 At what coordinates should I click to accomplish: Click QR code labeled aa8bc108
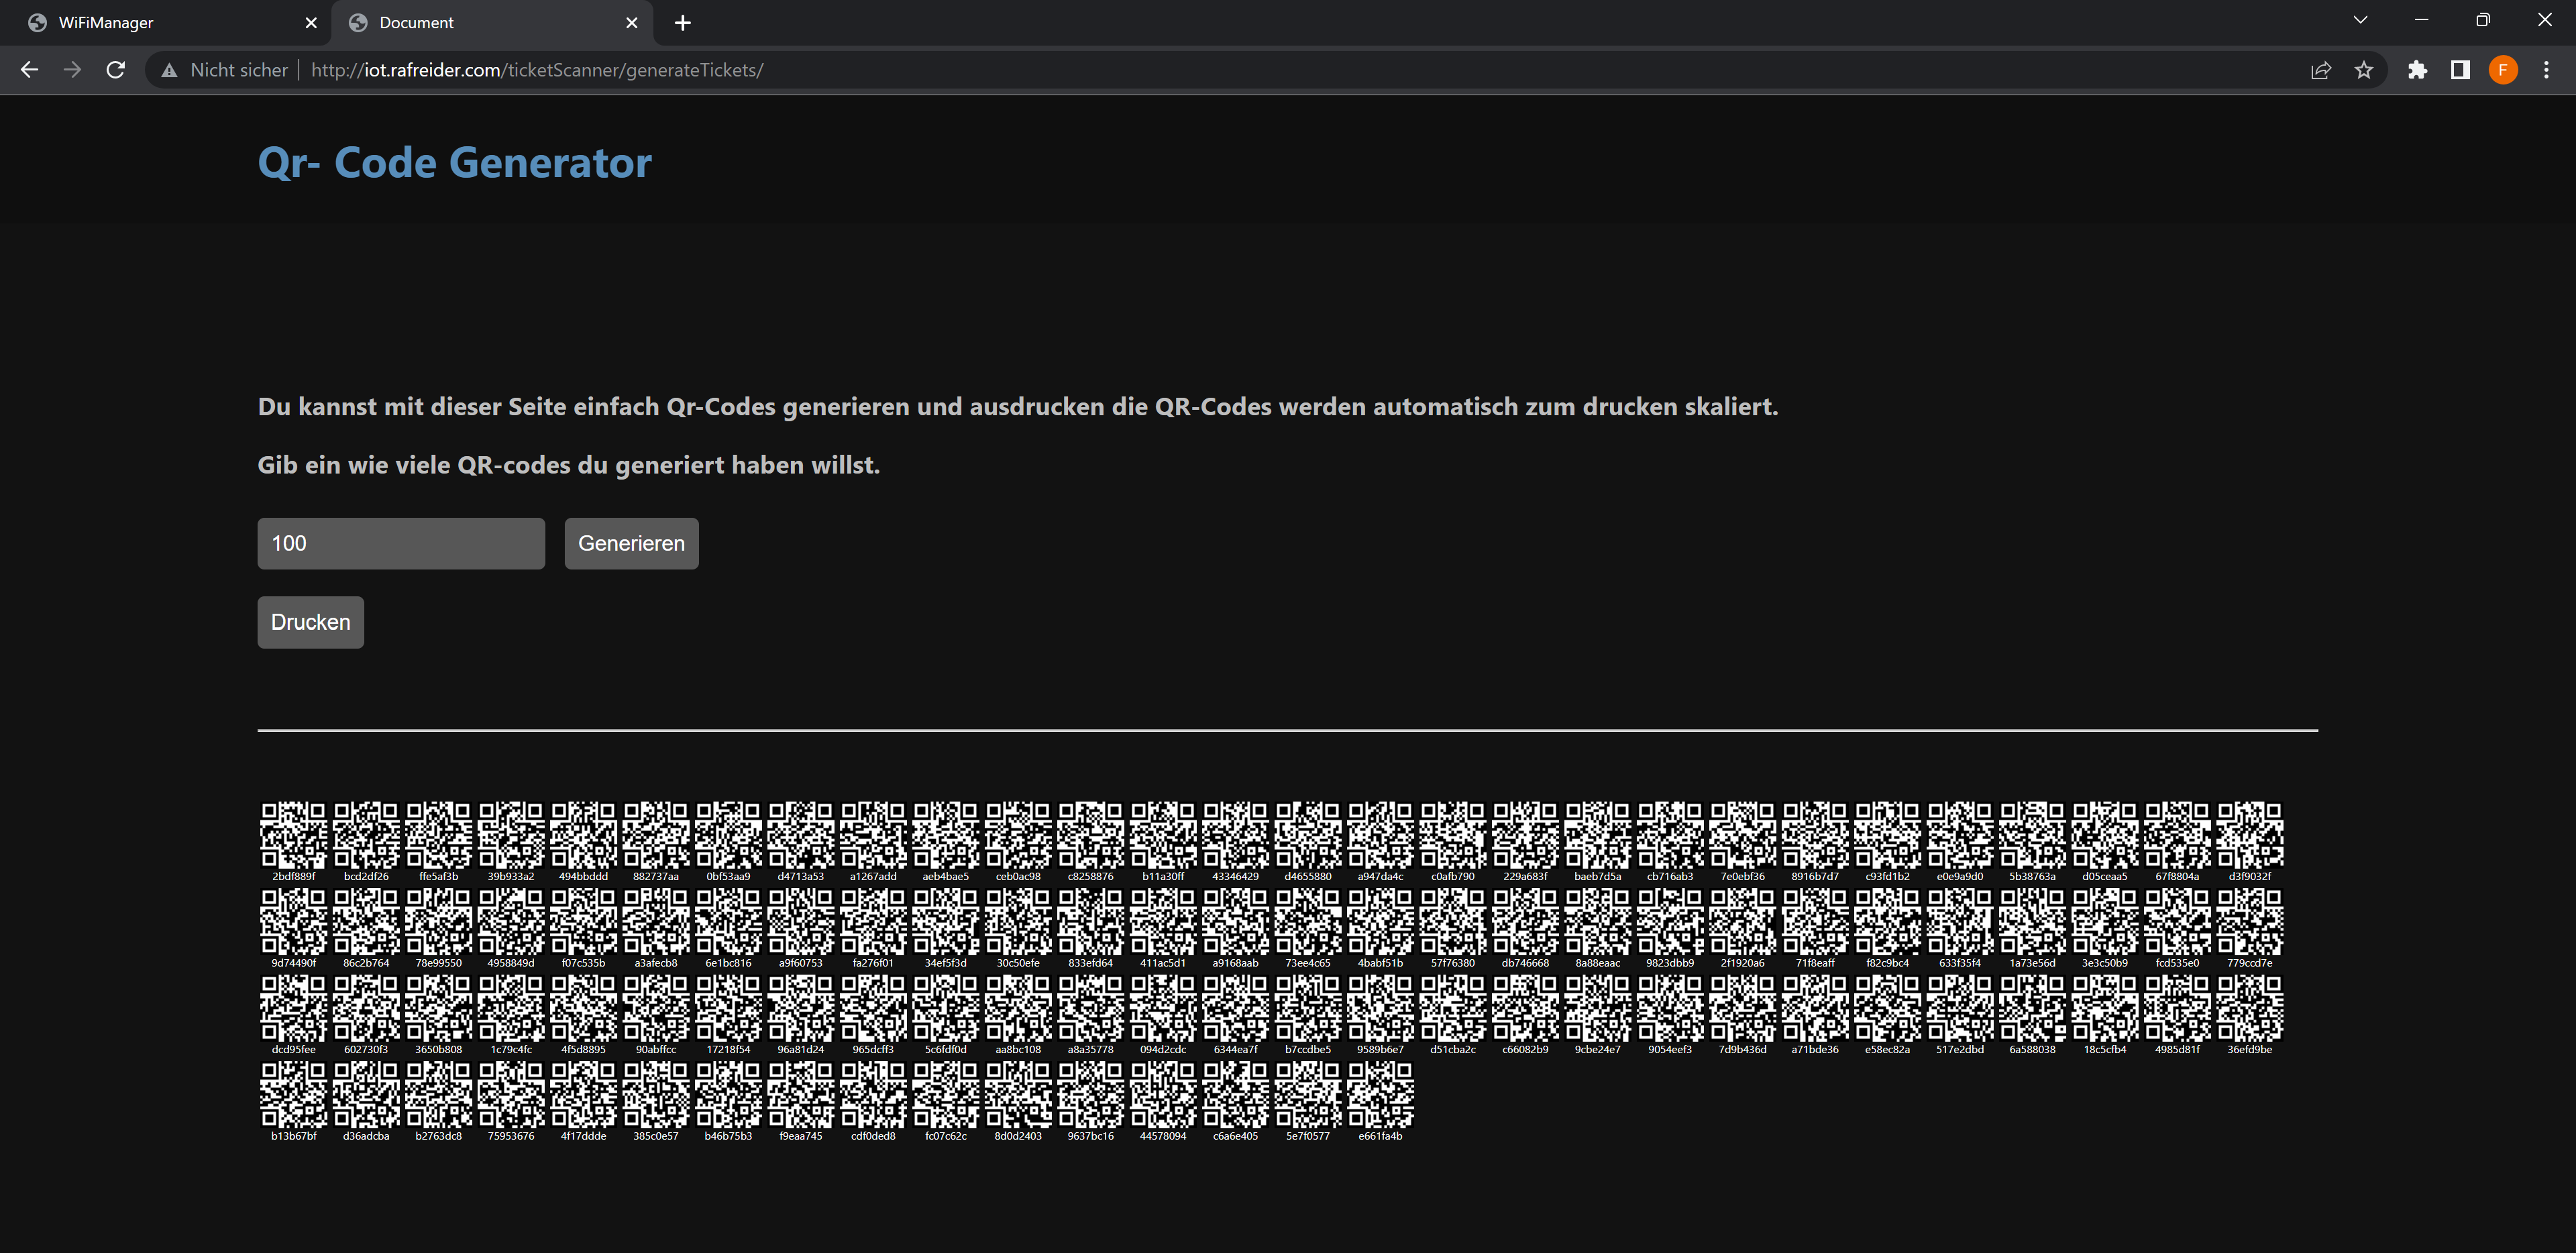[1018, 1008]
